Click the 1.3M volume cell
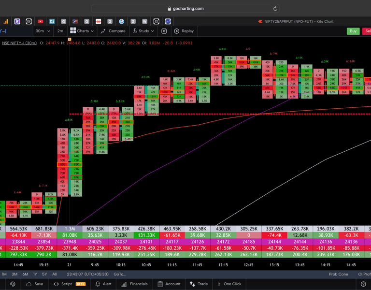This screenshot has width=371, height=290. 70,229
